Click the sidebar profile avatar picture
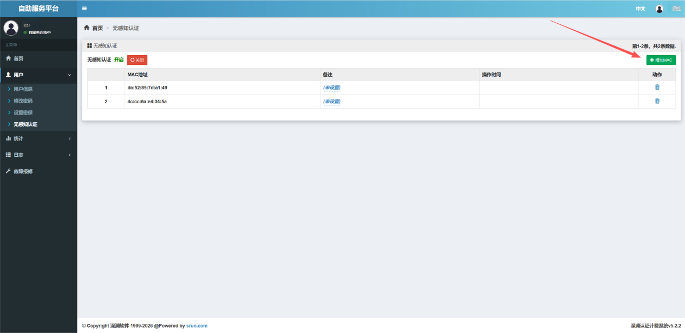 [11, 28]
